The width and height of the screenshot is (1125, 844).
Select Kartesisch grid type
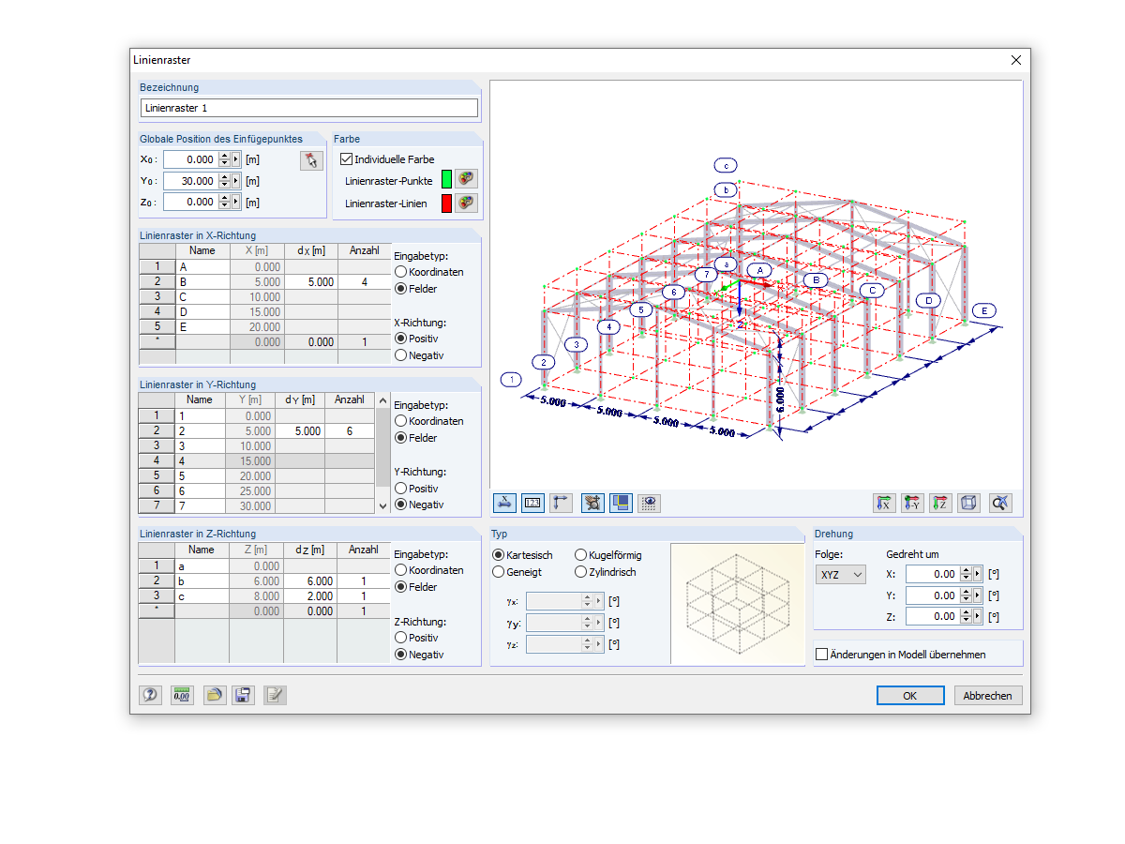click(498, 555)
